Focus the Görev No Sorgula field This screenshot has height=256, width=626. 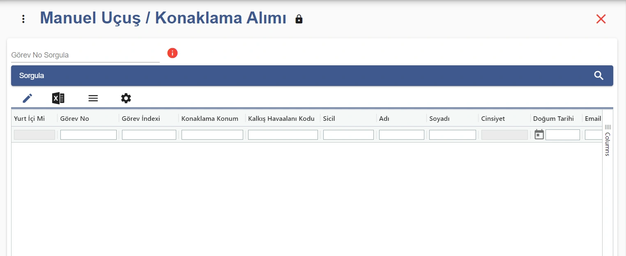[85, 55]
